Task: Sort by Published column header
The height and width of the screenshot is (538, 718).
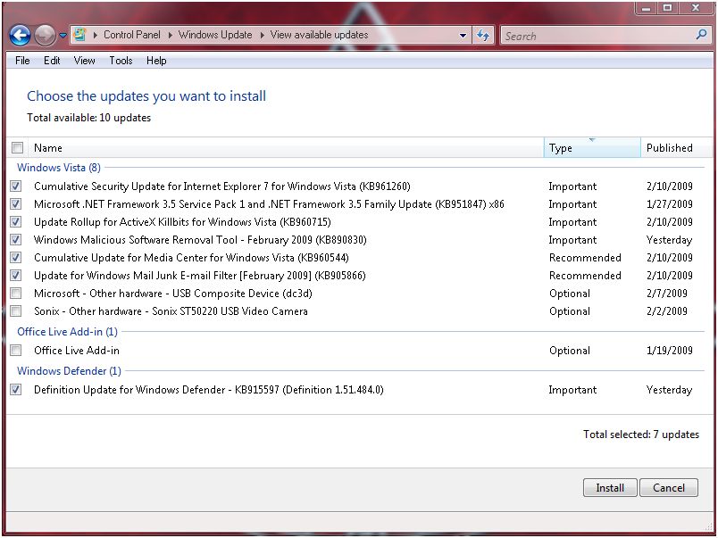Action: tap(676, 148)
